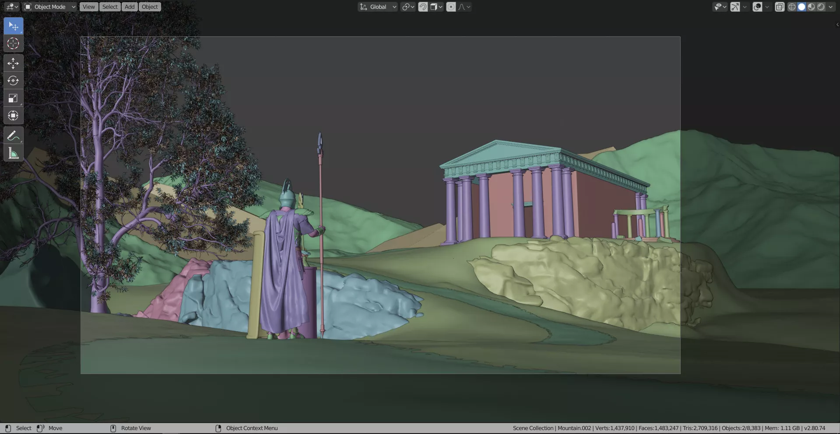Pick the Scale tool

(13, 98)
